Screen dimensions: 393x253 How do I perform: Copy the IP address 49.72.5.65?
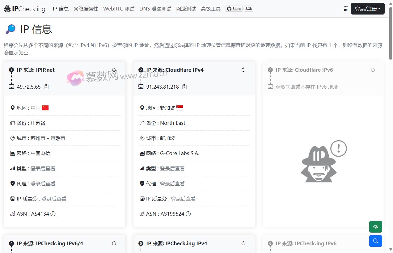(x=46, y=87)
